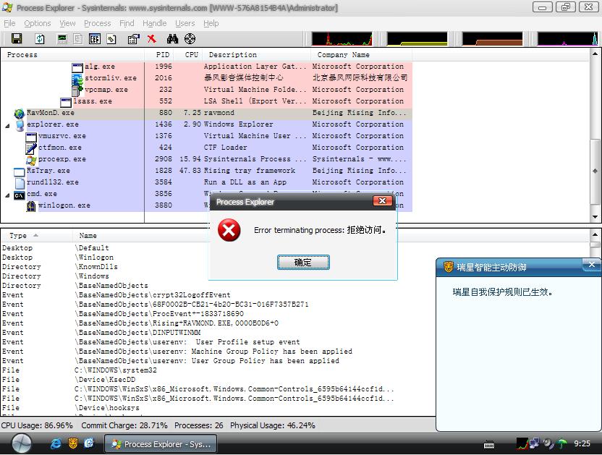This screenshot has height=455, width=602.
Task: Click the Process Explorer taskbar button
Action: pyautogui.click(x=161, y=444)
